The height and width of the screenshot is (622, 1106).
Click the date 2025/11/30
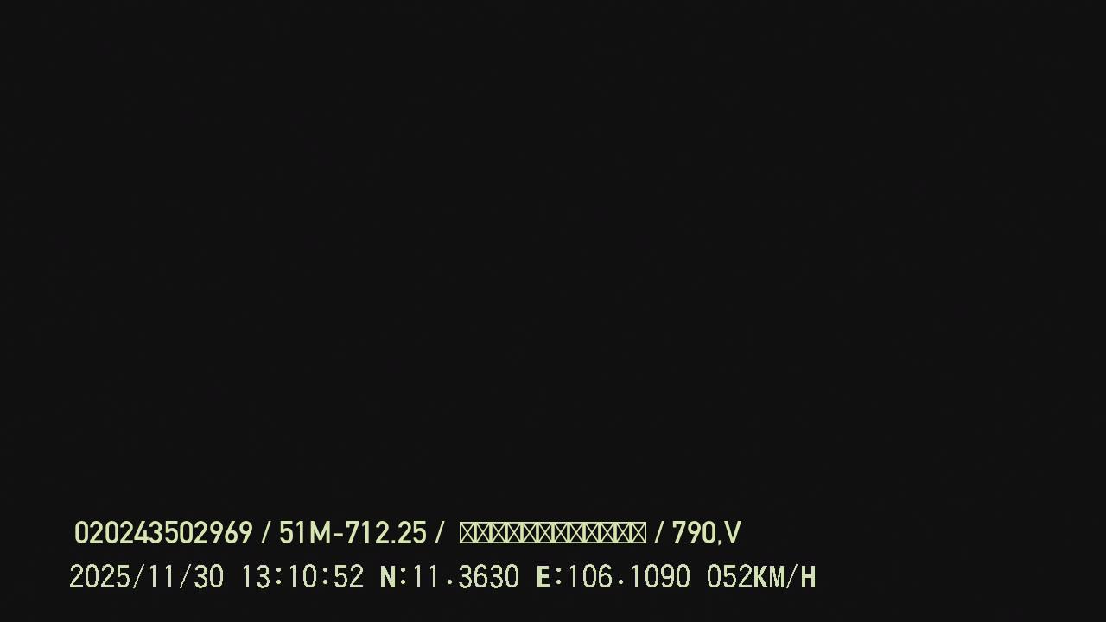coord(146,577)
